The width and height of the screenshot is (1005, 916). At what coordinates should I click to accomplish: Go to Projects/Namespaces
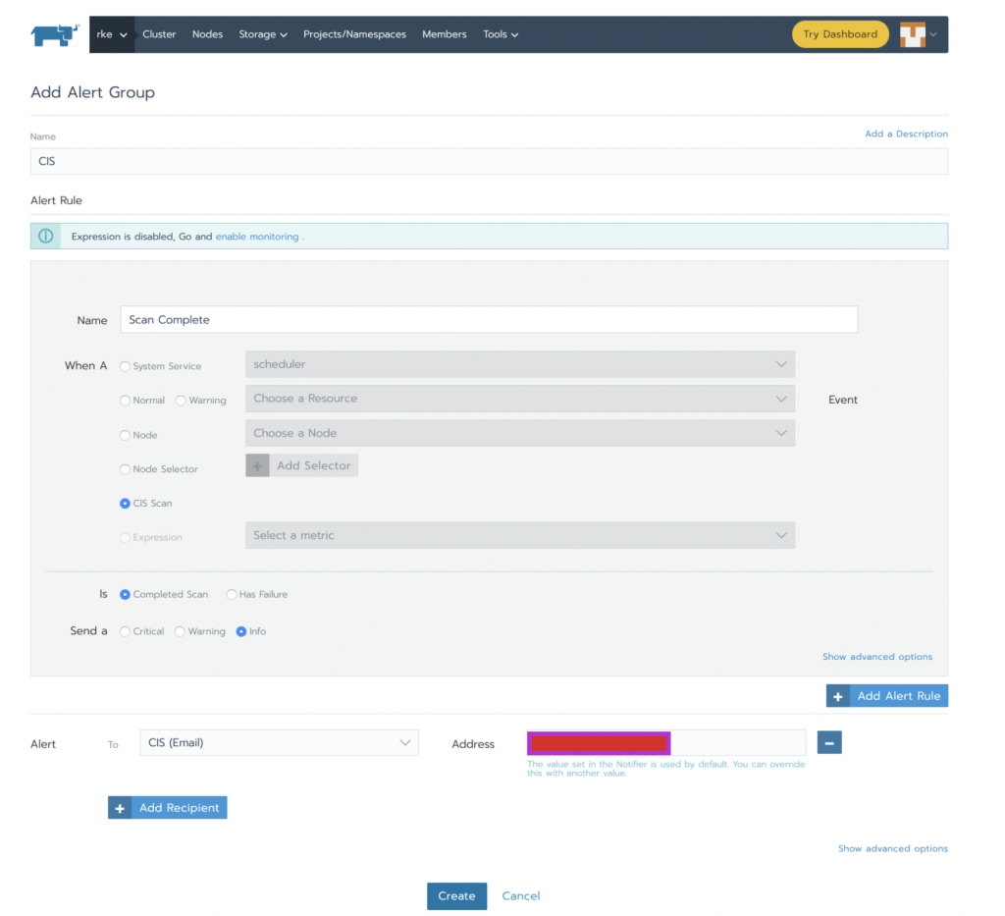pos(354,34)
